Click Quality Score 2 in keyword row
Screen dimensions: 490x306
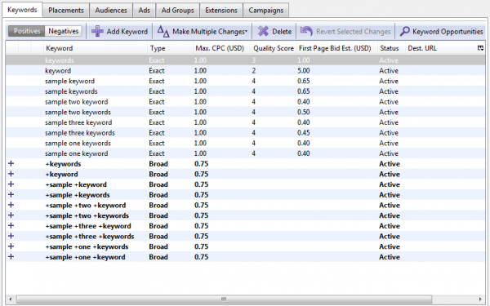click(254, 70)
